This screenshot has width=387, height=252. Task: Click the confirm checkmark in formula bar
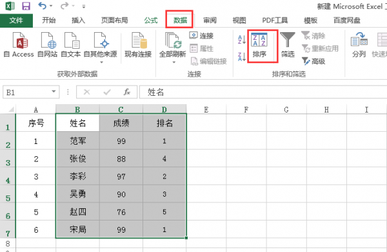click(x=107, y=92)
